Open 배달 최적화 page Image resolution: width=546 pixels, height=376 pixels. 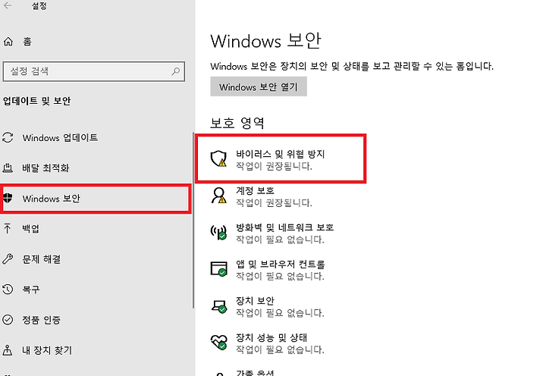(x=45, y=168)
